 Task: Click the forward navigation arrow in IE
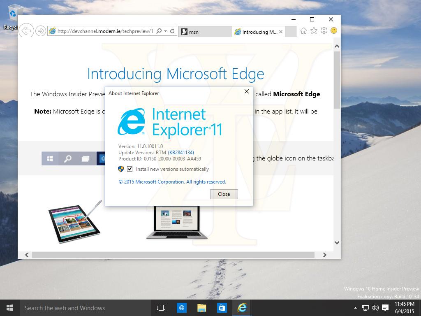coord(41,31)
